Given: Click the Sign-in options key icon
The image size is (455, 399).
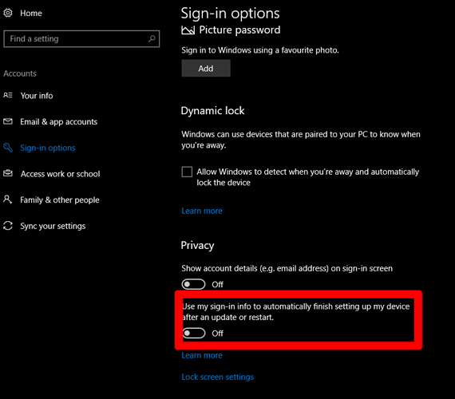Looking at the screenshot, I should 8,148.
